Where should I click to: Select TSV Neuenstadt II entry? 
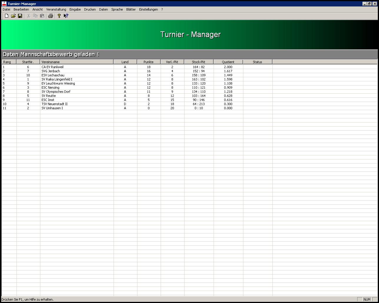(54, 104)
